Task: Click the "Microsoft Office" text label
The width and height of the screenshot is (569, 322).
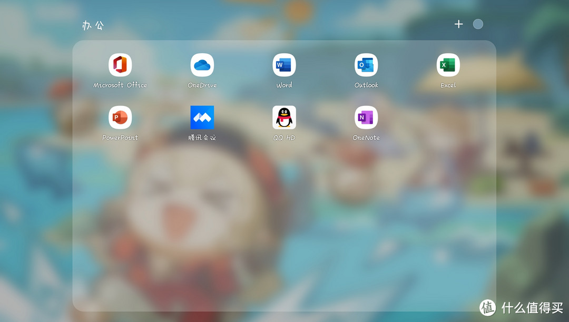Action: point(120,85)
